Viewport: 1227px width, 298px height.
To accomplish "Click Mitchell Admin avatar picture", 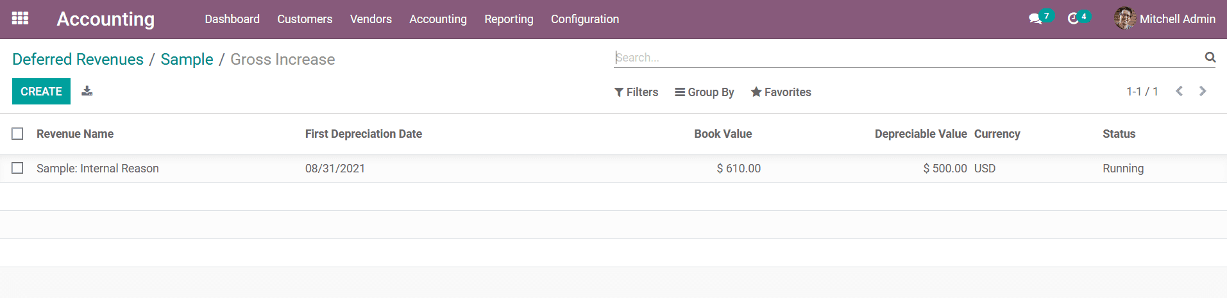I will coord(1125,19).
